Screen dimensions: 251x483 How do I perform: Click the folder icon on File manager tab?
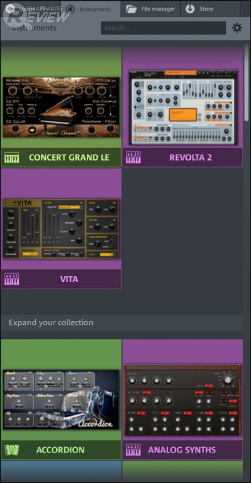coord(131,9)
